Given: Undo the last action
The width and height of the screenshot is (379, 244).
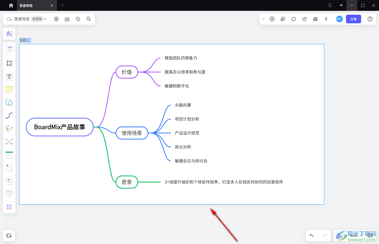Looking at the screenshot, I should click(312, 236).
